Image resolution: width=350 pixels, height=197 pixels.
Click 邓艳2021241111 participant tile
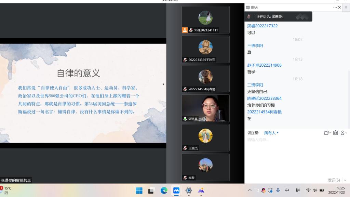click(205, 19)
